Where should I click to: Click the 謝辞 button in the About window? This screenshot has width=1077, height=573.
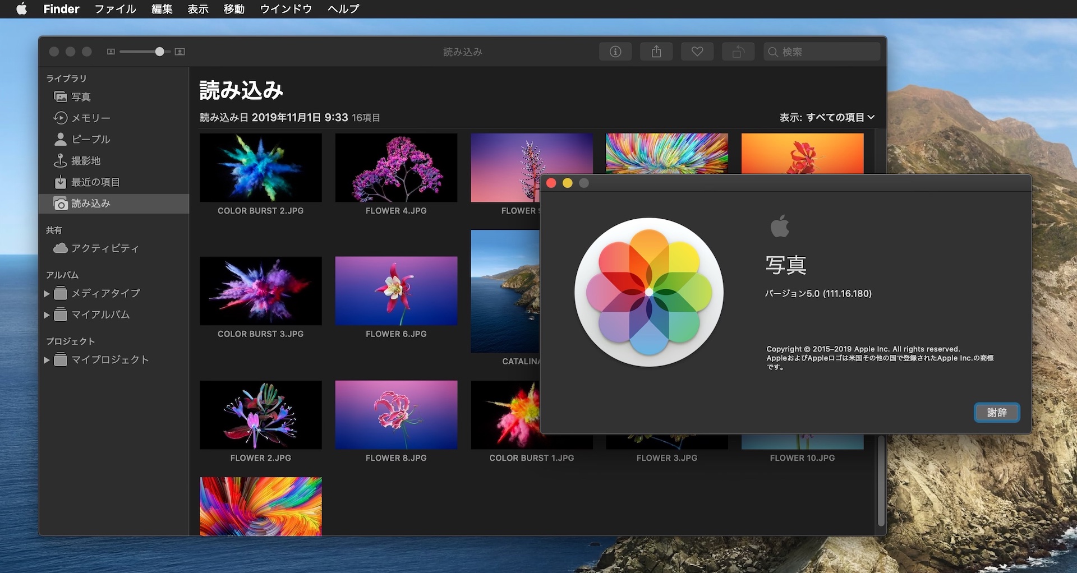pyautogui.click(x=997, y=412)
